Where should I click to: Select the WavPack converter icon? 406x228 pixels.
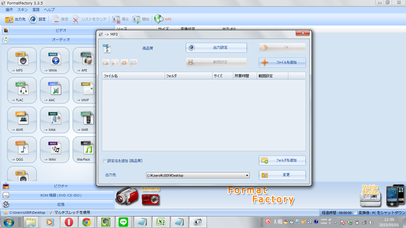(84, 150)
